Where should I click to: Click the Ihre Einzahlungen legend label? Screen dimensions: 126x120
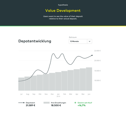[59, 103]
